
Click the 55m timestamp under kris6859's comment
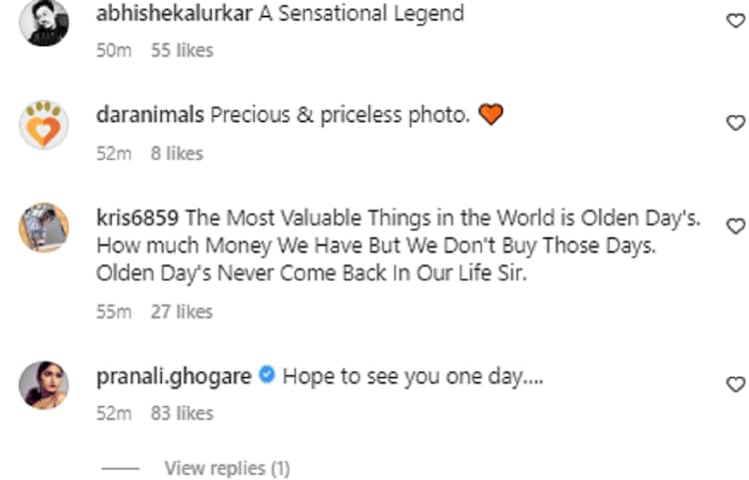coord(114,311)
